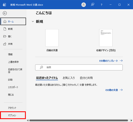Image resolution: width=133 pixels, height=122 pixels.
Task: Select ホーム in the sidebar
Action: tap(13, 21)
